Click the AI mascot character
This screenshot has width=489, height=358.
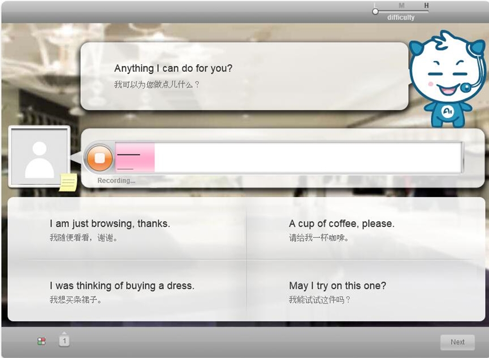coord(448,79)
